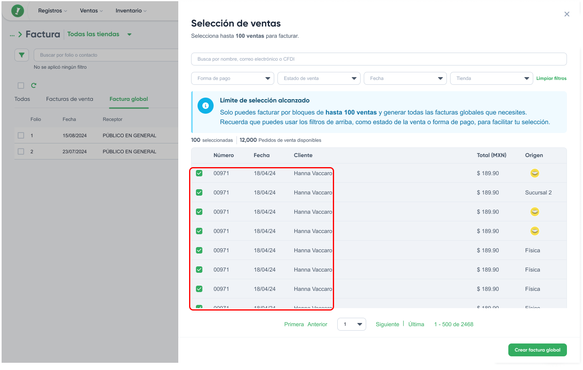Open the Fecha filter dropdown

click(405, 78)
